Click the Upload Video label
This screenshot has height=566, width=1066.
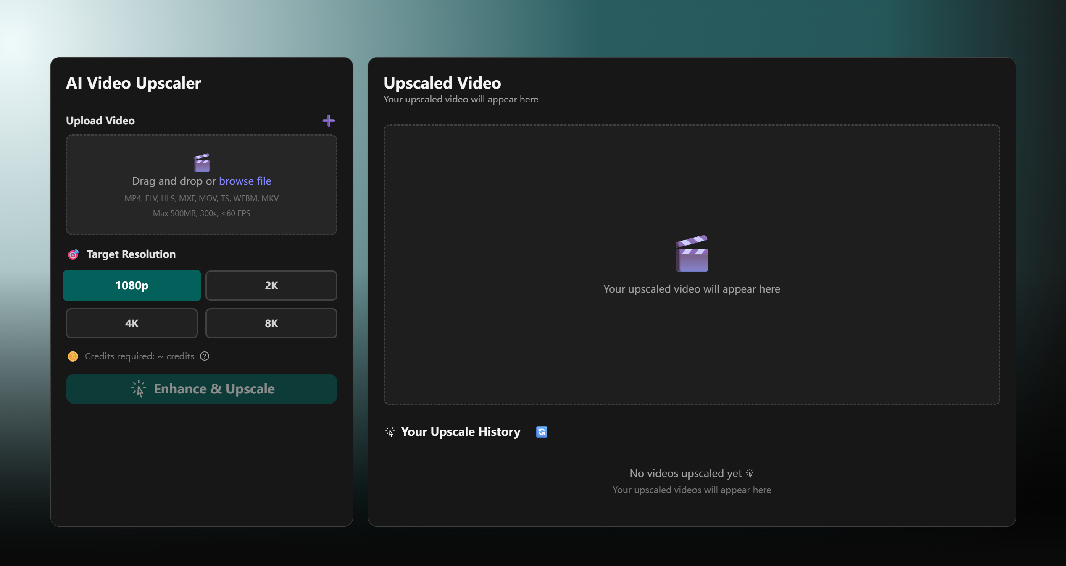click(100, 121)
